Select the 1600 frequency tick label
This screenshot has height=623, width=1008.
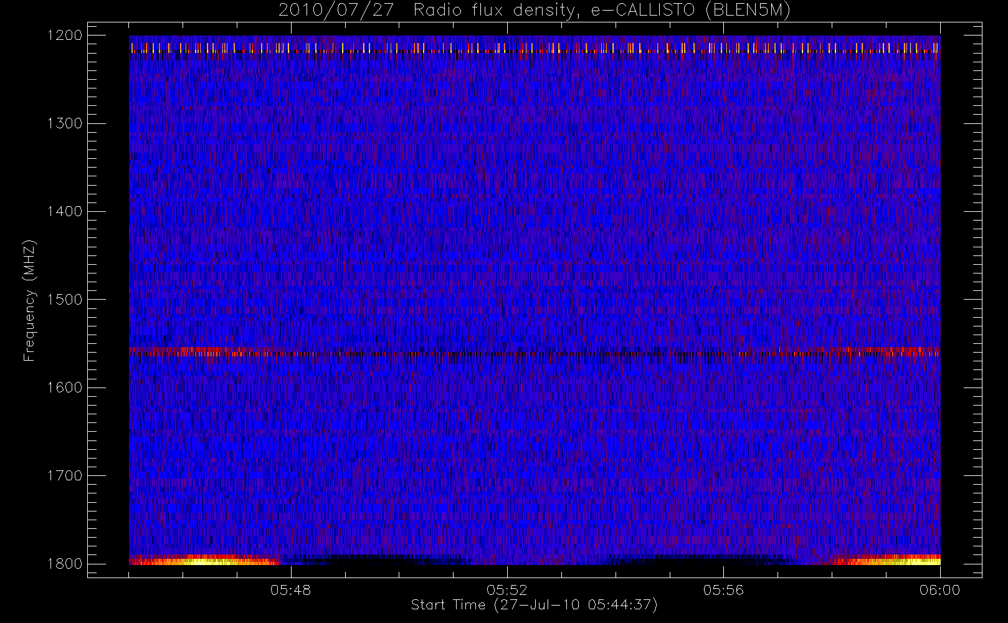65,388
